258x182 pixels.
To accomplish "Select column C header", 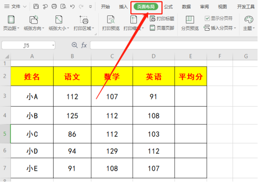I will [x=112, y=56].
